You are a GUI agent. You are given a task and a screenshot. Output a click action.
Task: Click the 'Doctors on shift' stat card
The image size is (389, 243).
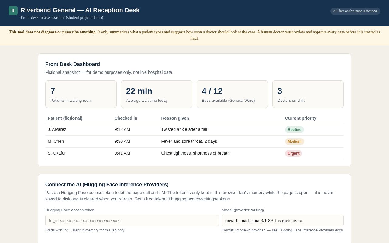coord(308,94)
